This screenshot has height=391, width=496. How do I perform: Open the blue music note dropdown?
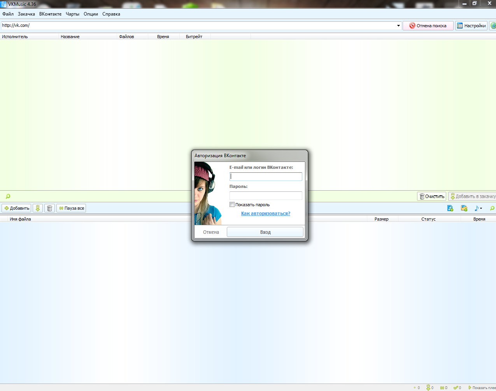478,208
